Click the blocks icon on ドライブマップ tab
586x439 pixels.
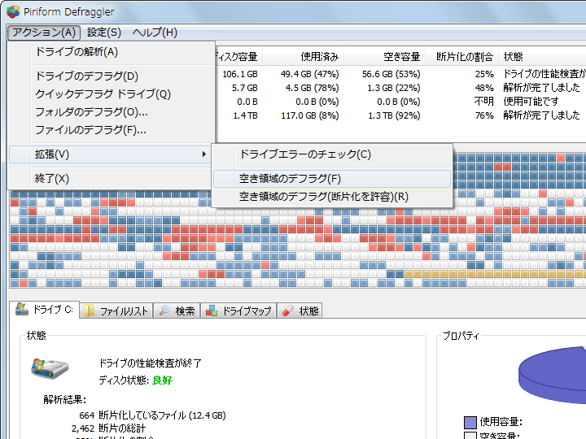click(212, 311)
